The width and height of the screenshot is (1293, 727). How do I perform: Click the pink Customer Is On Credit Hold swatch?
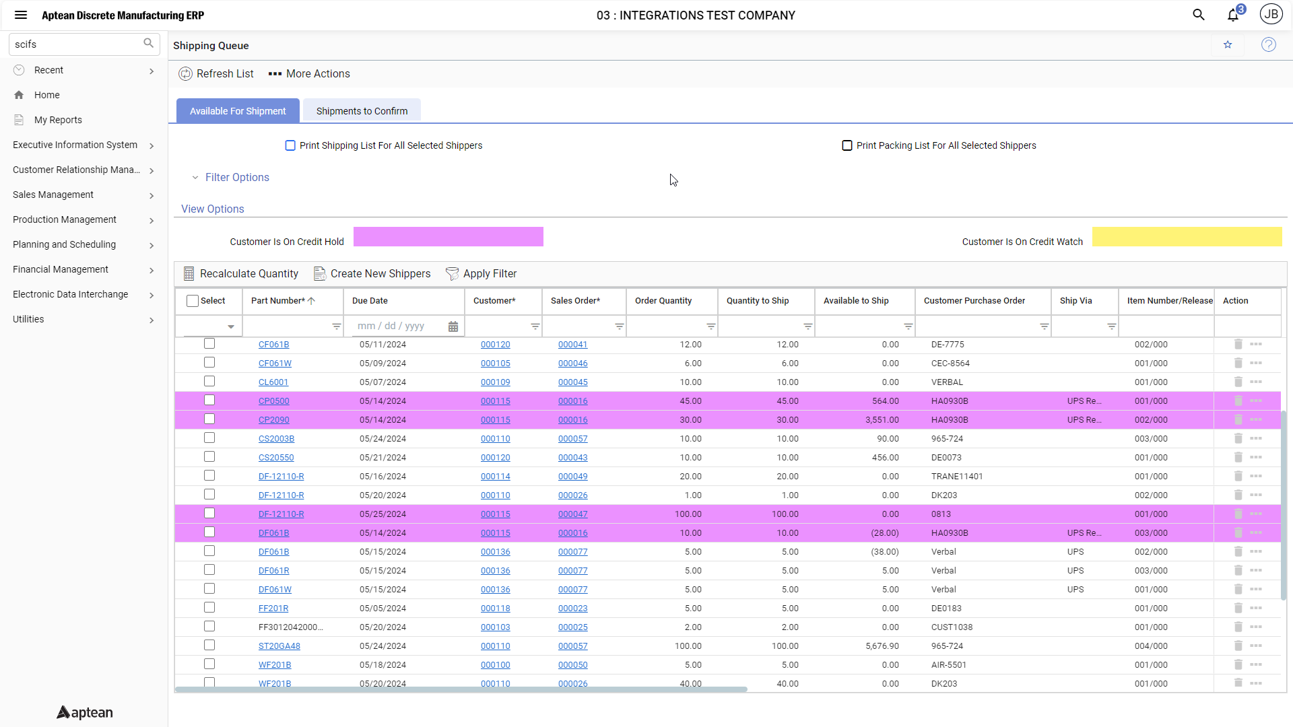click(448, 237)
